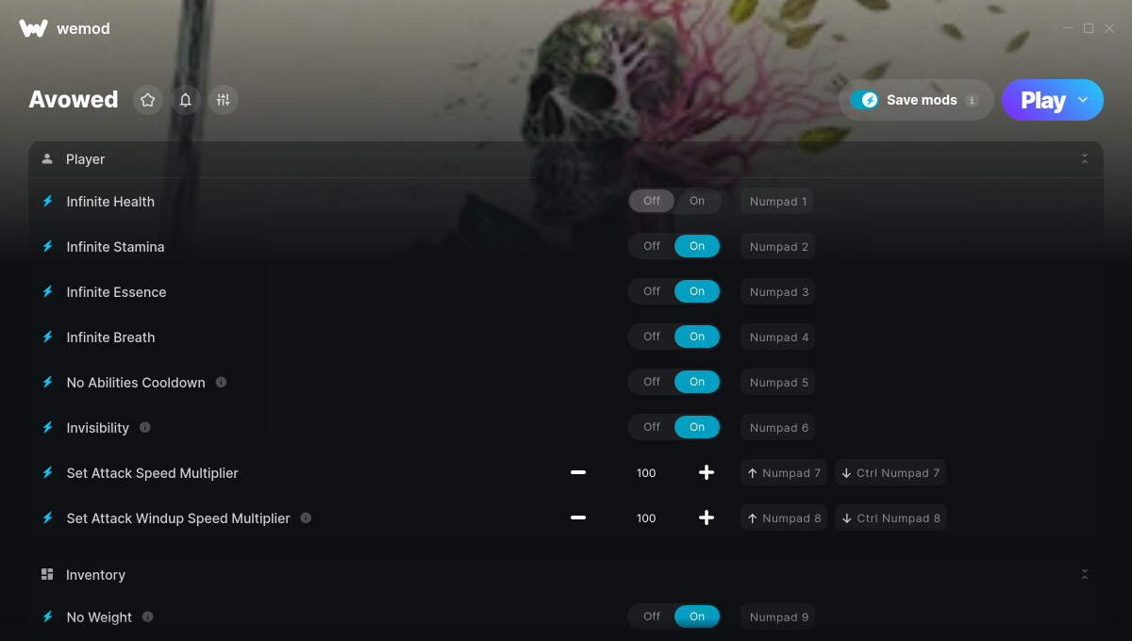Open the Play button dropdown arrow
This screenshot has width=1132, height=641.
1083,100
